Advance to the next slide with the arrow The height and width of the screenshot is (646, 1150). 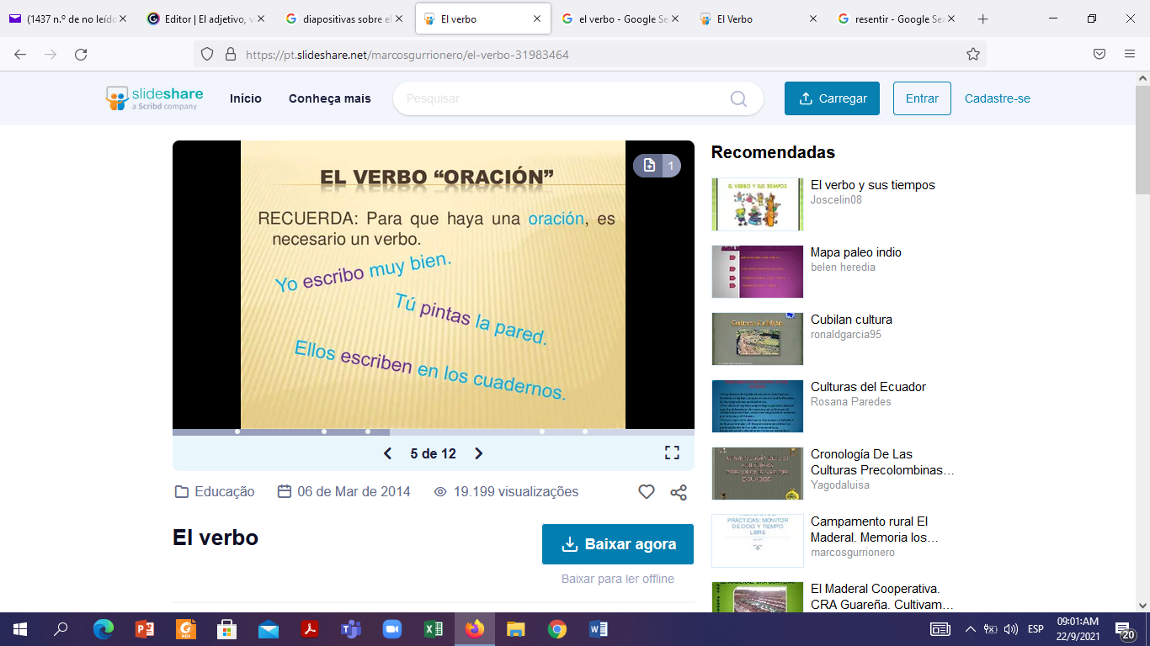pos(478,453)
